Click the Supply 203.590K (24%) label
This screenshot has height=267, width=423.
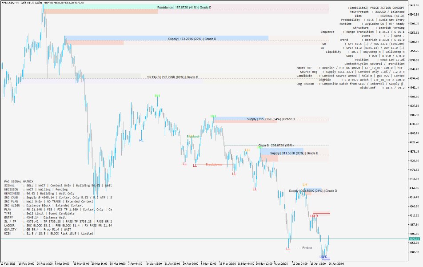(x=313, y=191)
